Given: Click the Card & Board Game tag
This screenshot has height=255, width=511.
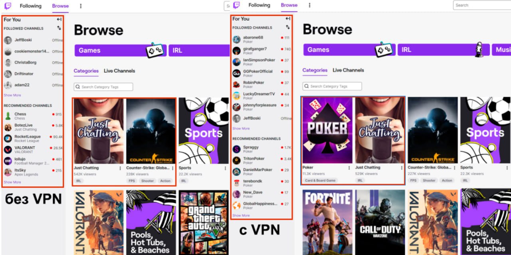Looking at the screenshot, I should (x=320, y=180).
